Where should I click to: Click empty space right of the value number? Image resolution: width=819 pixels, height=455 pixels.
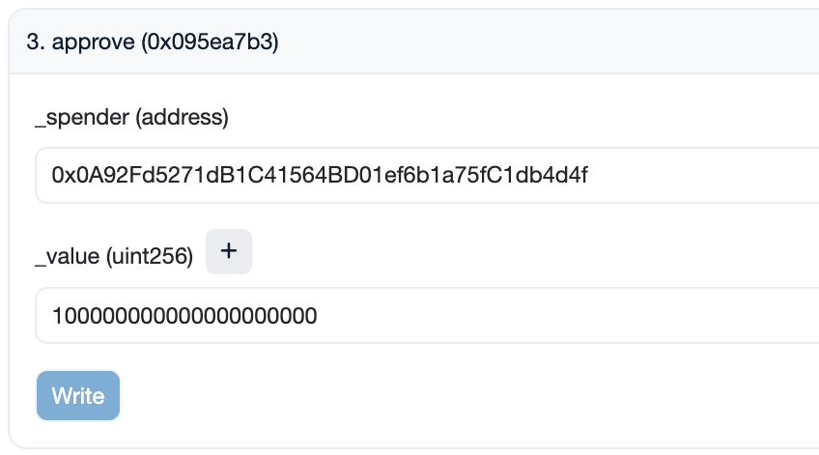579,315
